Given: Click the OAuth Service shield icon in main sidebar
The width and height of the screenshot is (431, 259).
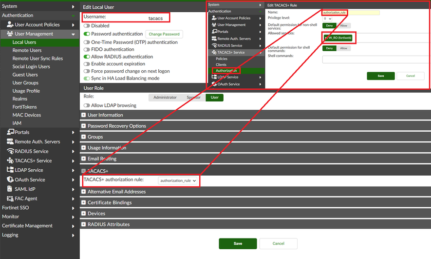Looking at the screenshot, I should click(x=10, y=179).
